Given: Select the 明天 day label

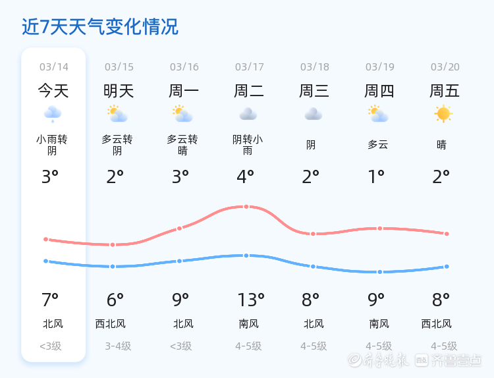Looking at the screenshot, I should pyautogui.click(x=119, y=91).
